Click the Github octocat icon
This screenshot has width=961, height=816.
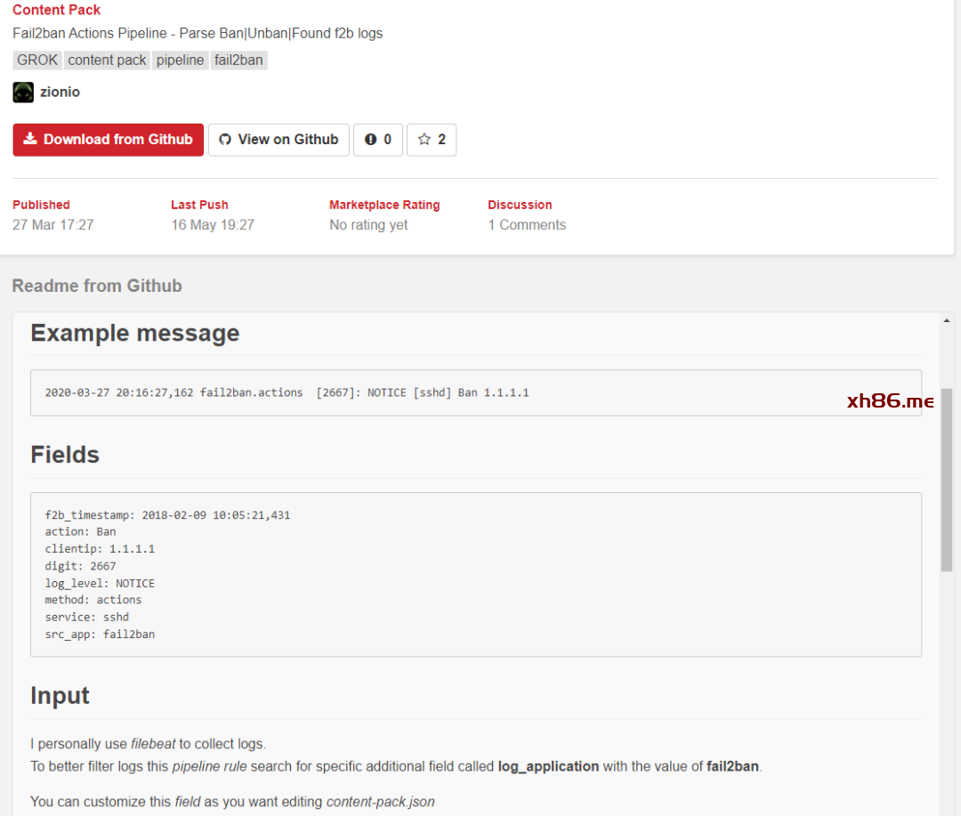point(225,140)
